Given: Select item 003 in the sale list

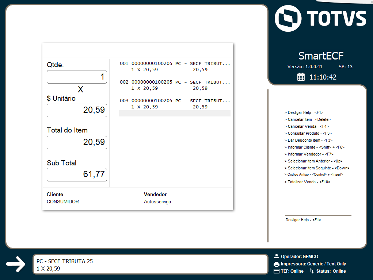Looking at the screenshot, I should click(x=175, y=104).
